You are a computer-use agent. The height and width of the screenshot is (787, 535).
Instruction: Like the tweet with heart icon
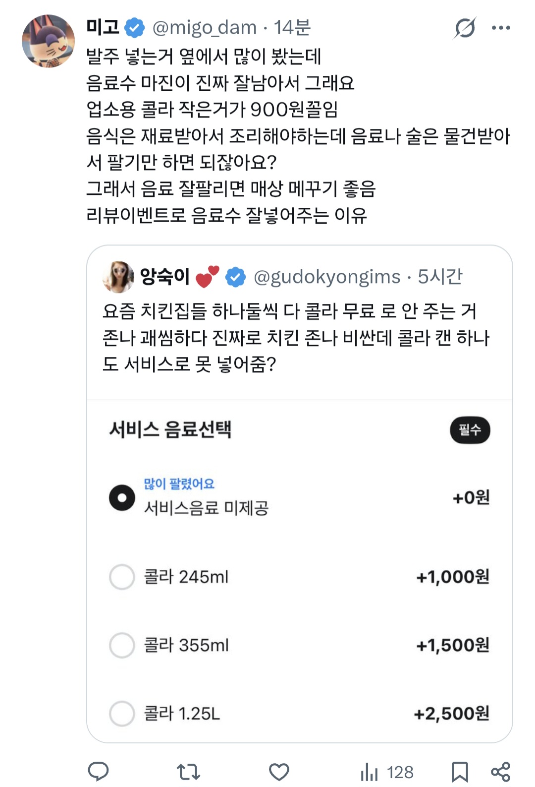279,772
